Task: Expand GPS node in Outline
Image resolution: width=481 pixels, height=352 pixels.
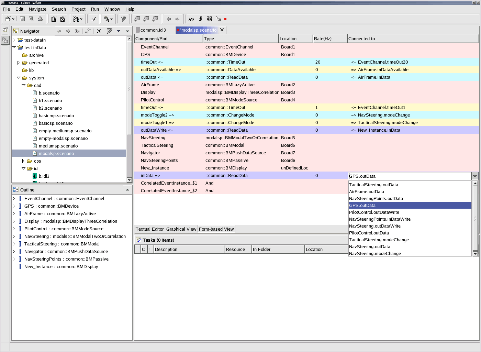Action: [x=14, y=206]
